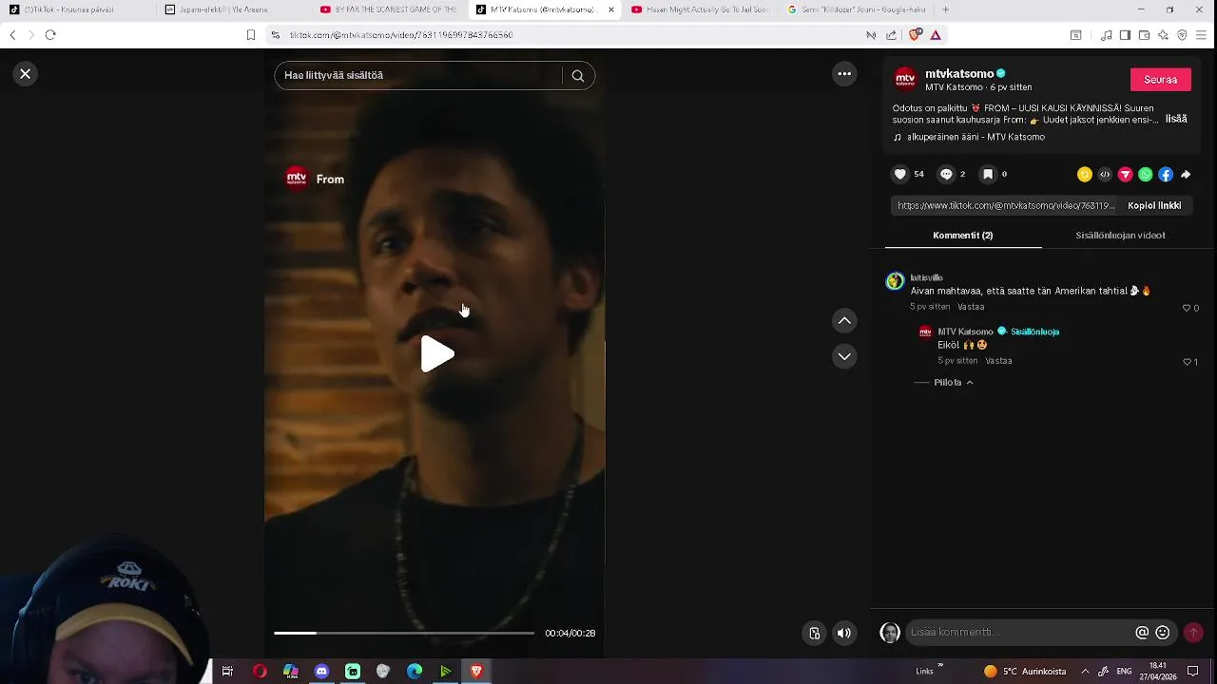Screen dimensions: 1217x684
Task: Copy link with Kopioi linkki button
Action: click(x=1154, y=205)
